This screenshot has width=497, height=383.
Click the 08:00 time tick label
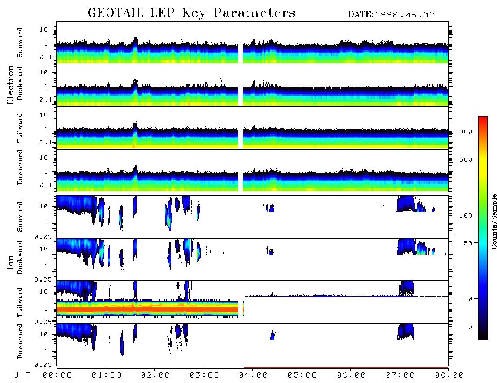(449, 375)
